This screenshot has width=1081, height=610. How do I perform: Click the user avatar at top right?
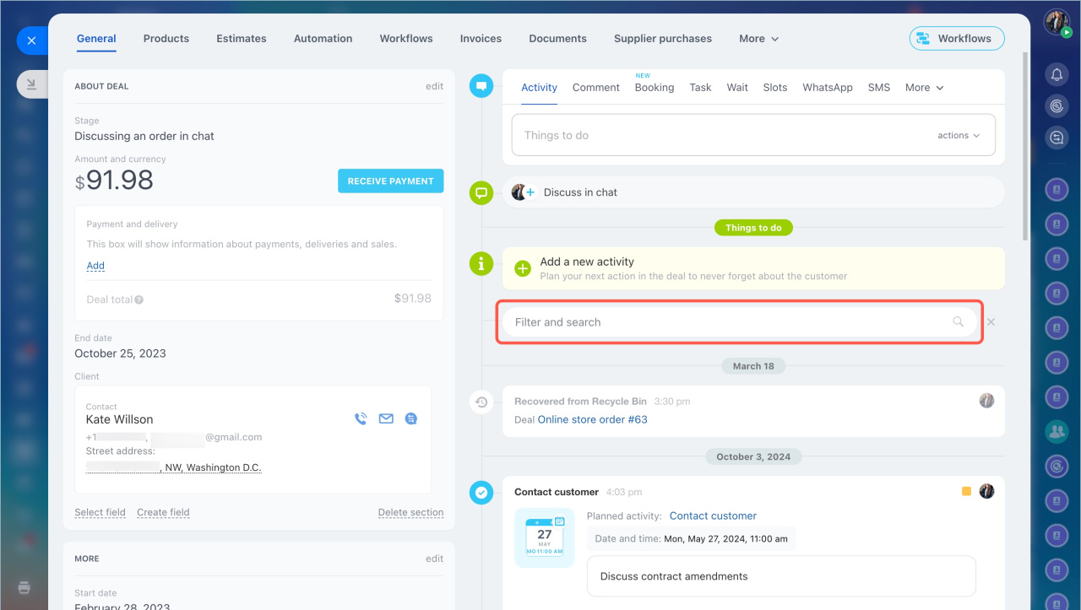(x=1057, y=23)
